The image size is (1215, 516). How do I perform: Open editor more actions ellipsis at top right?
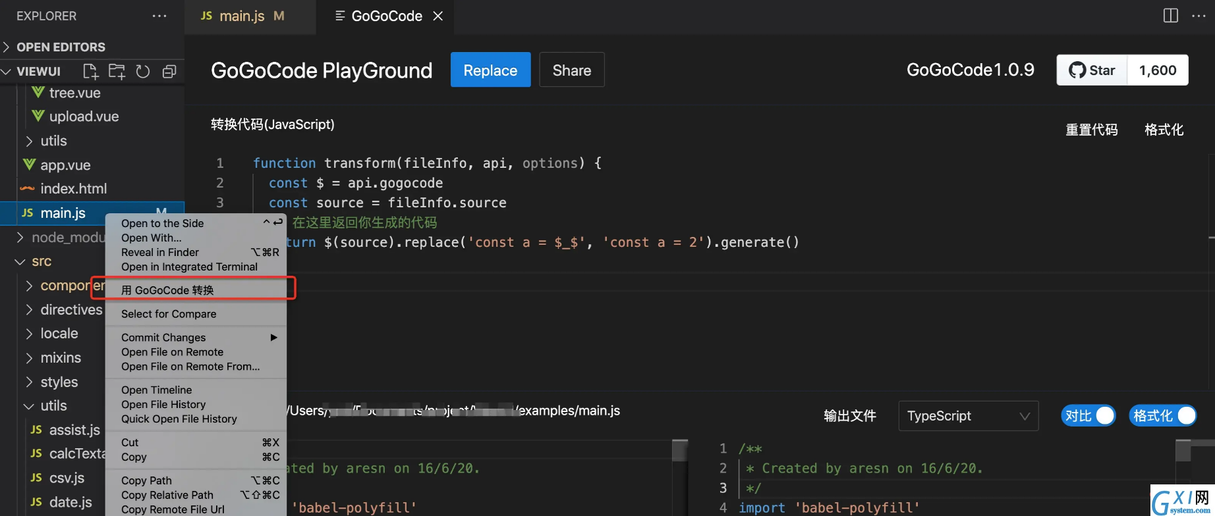click(x=1199, y=16)
